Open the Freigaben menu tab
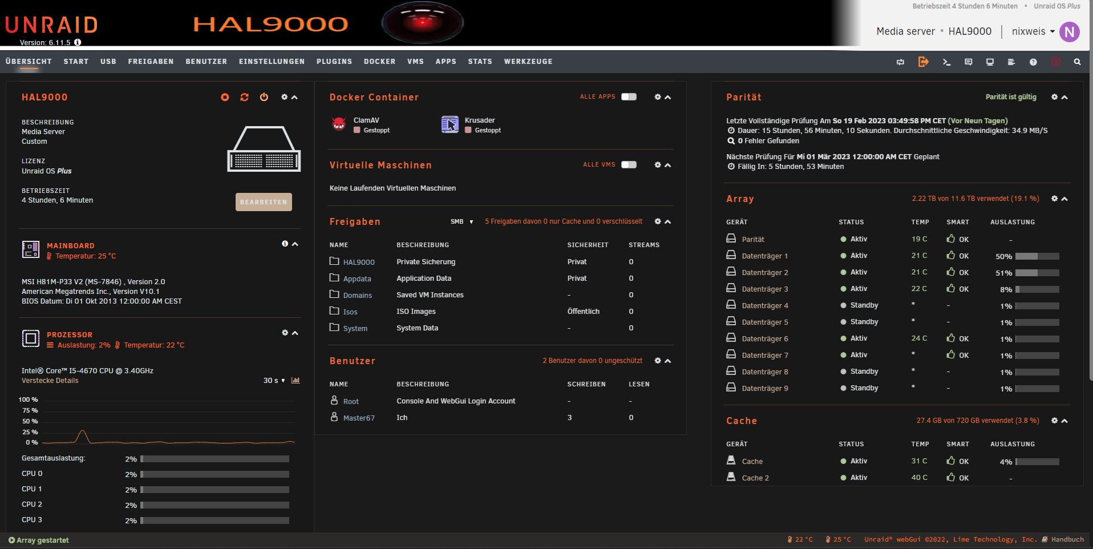Screen dimensions: 1093x549 coord(151,62)
